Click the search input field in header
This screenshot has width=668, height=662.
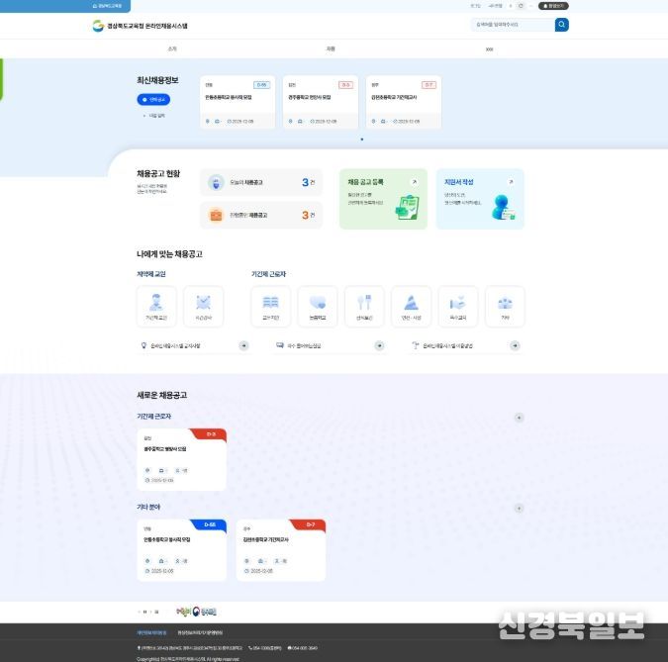pyautogui.click(x=512, y=25)
